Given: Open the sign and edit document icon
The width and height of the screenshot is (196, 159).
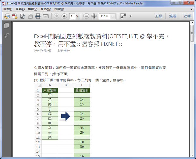Looking at the screenshot, I should 23,16.
